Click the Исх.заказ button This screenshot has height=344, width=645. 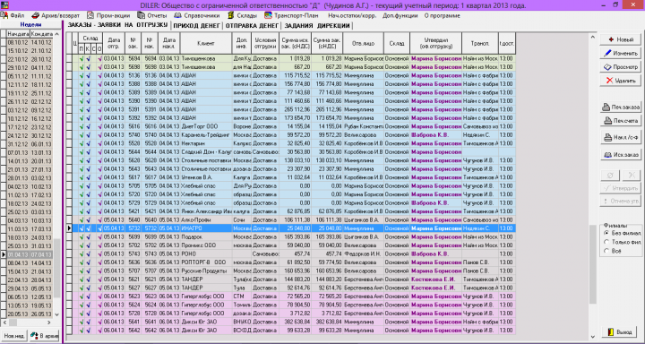click(621, 155)
